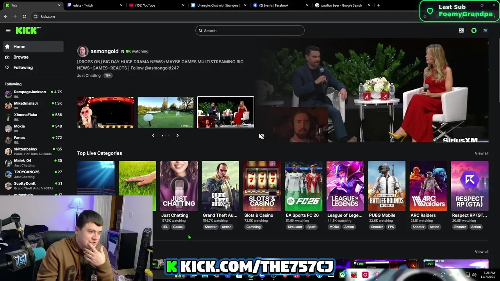Click the 18+ badge
Screen dimensions: 500x281
pos(108,75)
